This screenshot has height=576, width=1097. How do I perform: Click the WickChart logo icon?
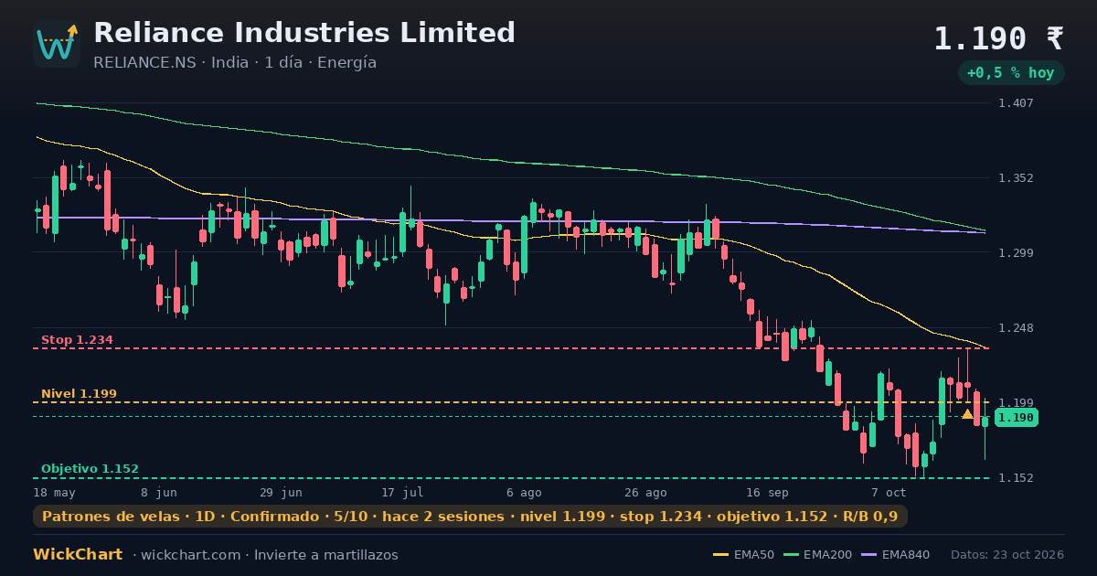click(x=57, y=44)
